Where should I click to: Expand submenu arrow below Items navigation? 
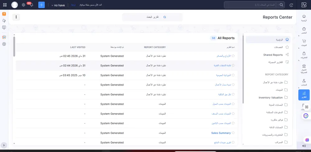point(299,36)
